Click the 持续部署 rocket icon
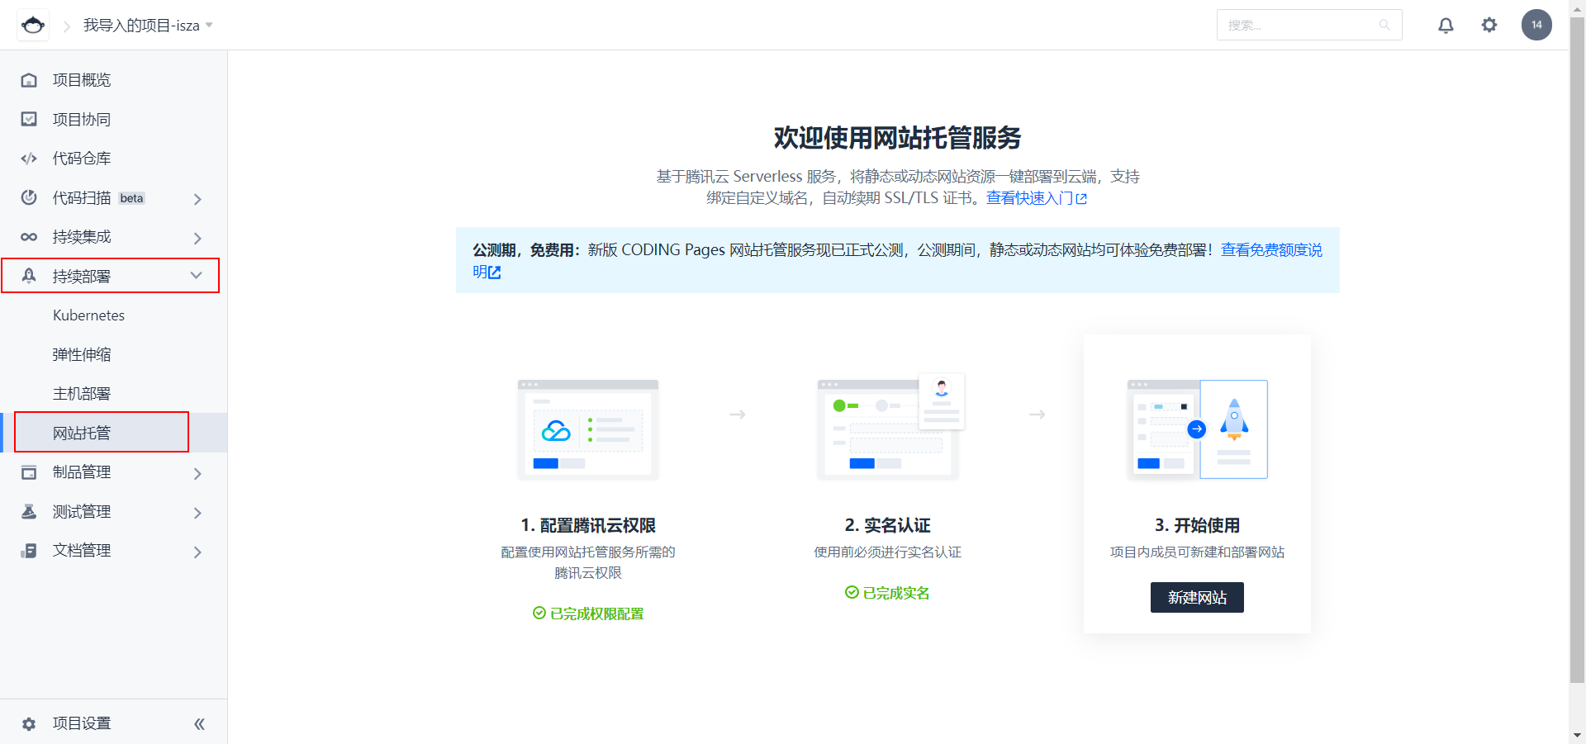Image resolution: width=1586 pixels, height=744 pixels. click(29, 276)
